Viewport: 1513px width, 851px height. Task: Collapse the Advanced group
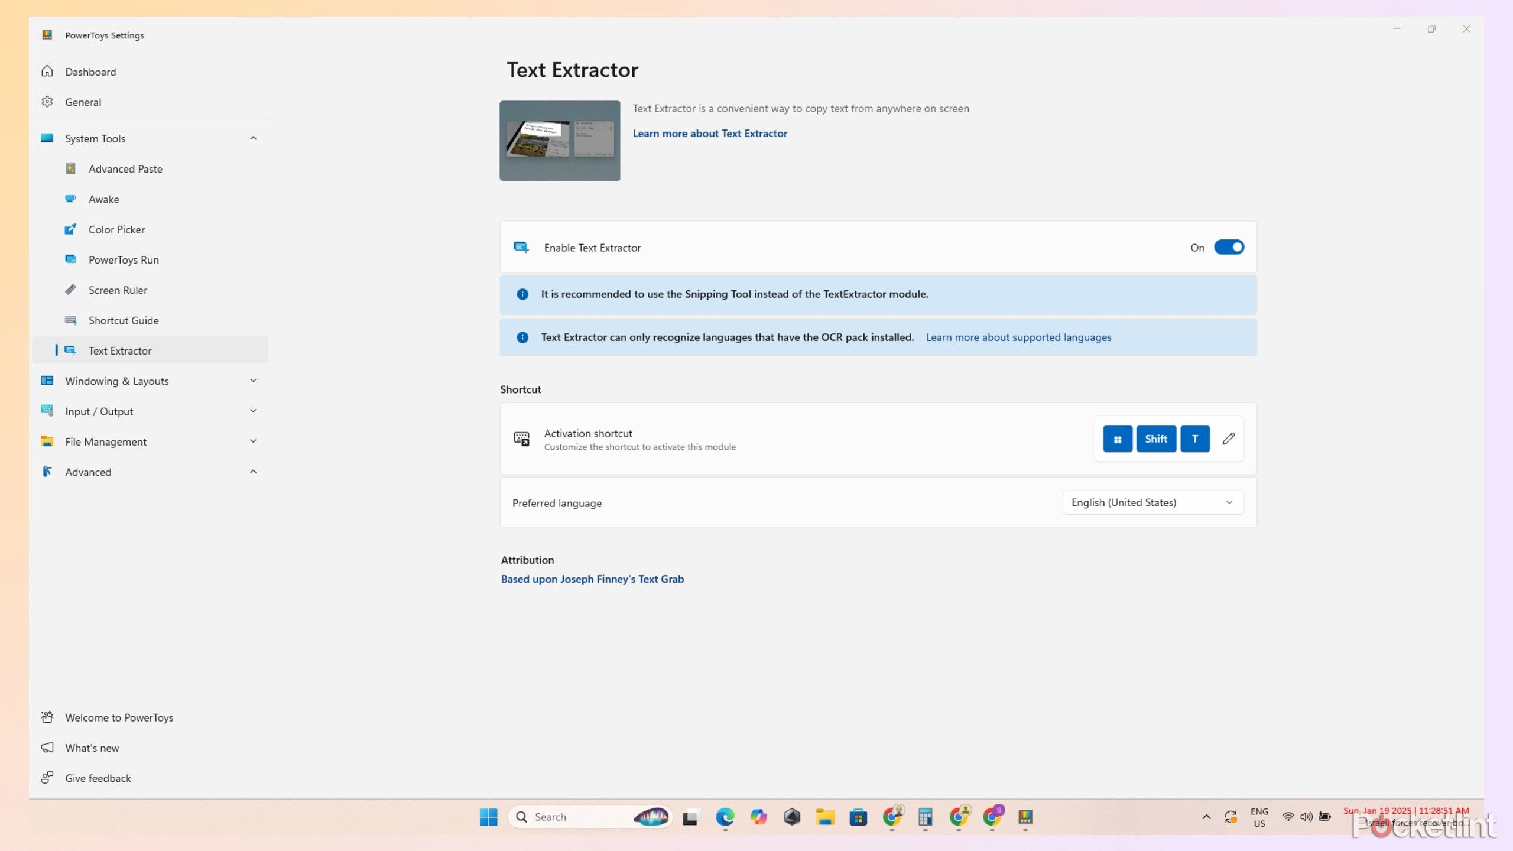click(253, 472)
